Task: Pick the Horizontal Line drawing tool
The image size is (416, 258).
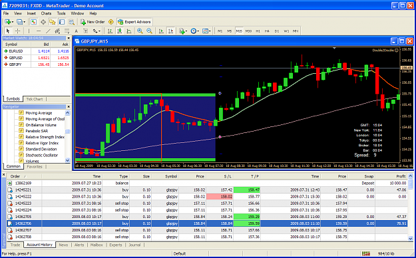Action: pyautogui.click(x=39, y=31)
